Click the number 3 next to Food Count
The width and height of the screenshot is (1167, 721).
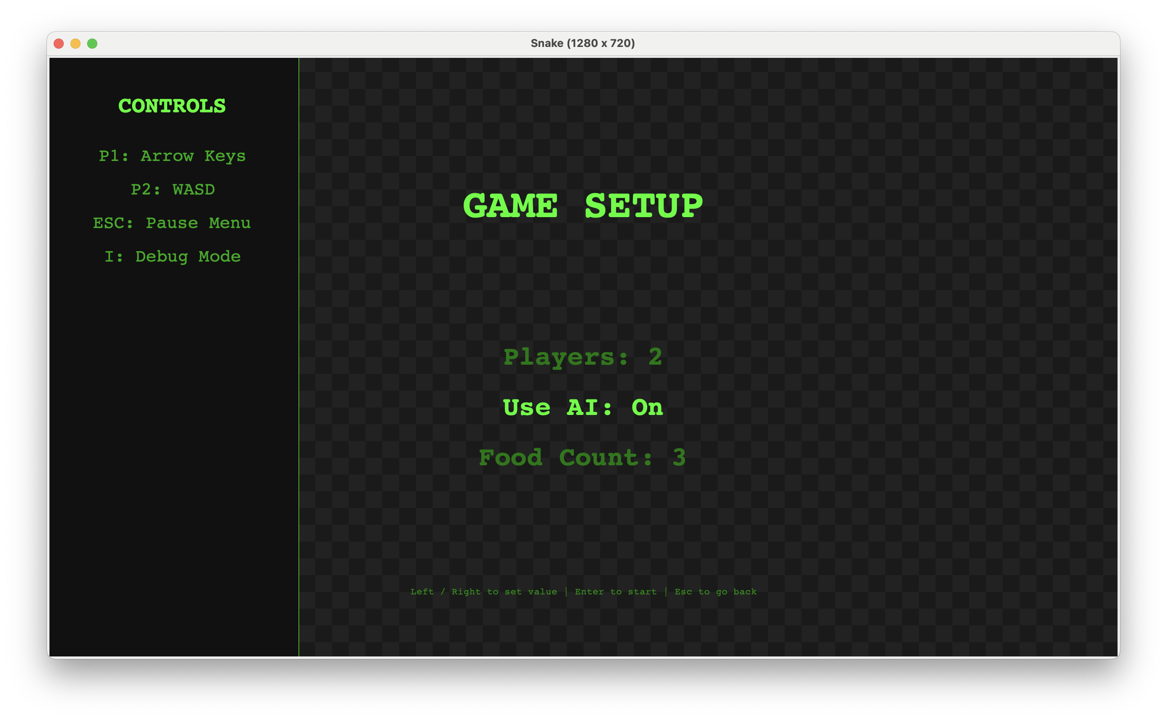point(679,458)
